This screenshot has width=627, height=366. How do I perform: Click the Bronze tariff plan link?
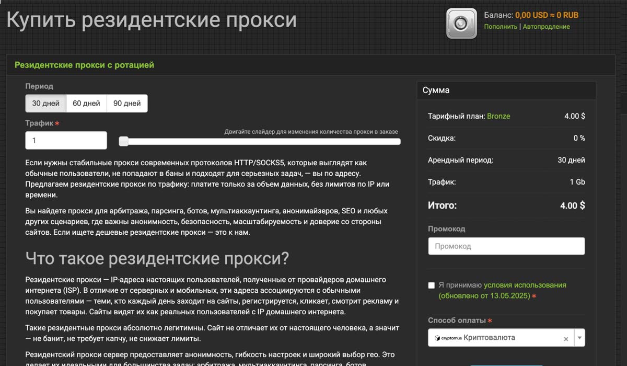coord(498,116)
